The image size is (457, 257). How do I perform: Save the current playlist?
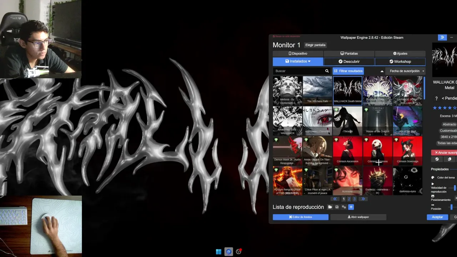pyautogui.click(x=337, y=207)
